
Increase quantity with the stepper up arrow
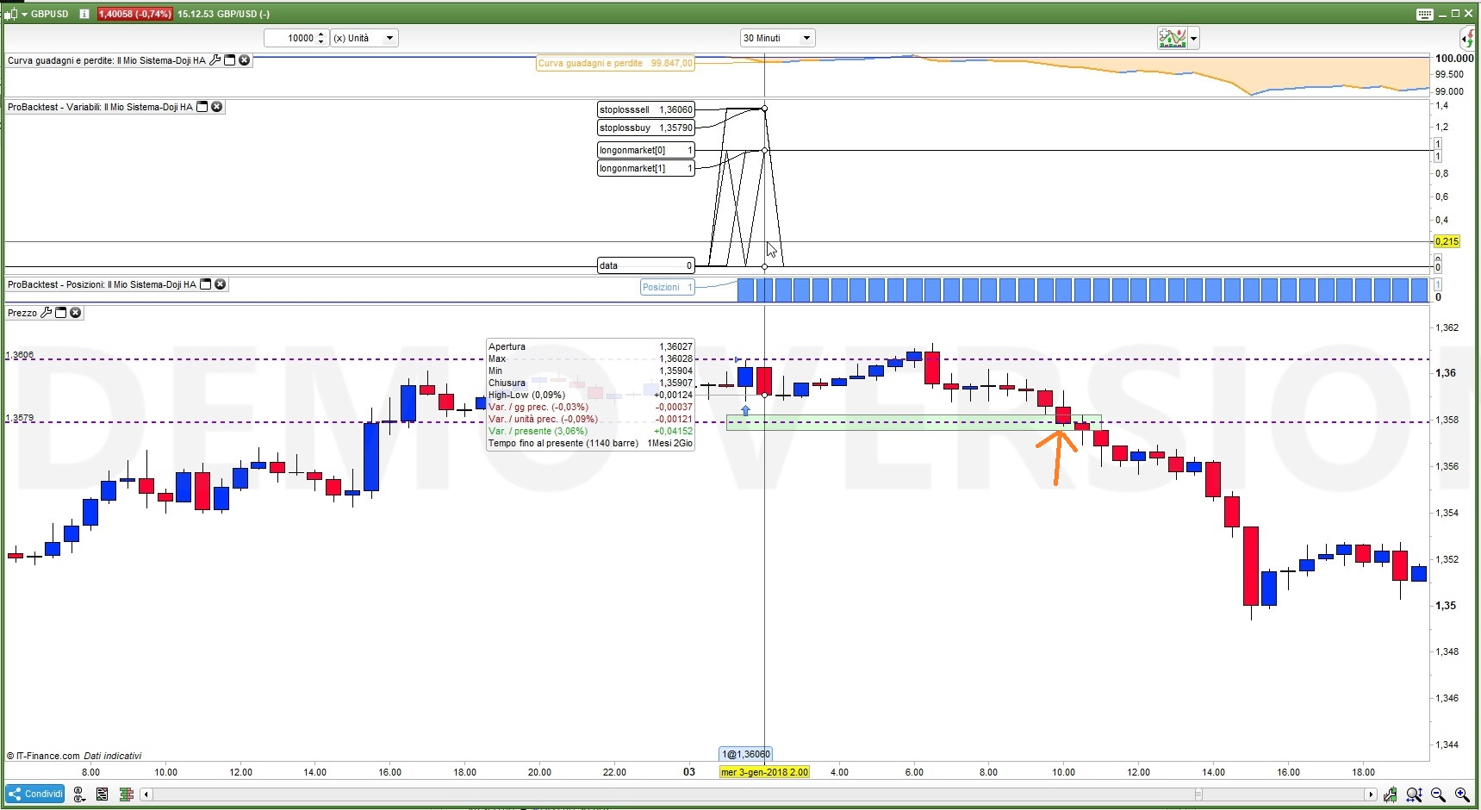click(321, 34)
